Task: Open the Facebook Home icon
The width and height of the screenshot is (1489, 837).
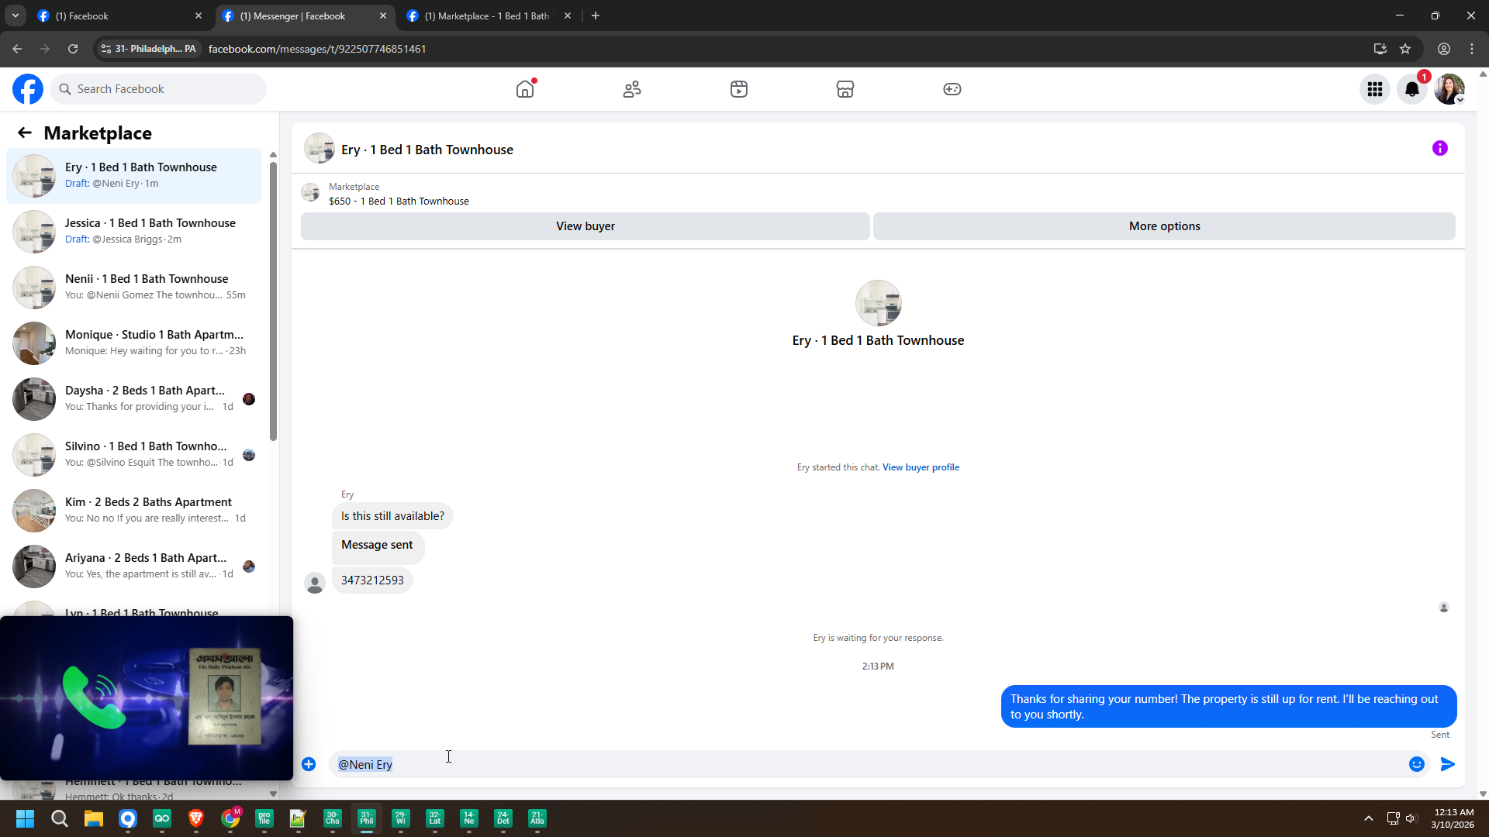Action: (525, 89)
